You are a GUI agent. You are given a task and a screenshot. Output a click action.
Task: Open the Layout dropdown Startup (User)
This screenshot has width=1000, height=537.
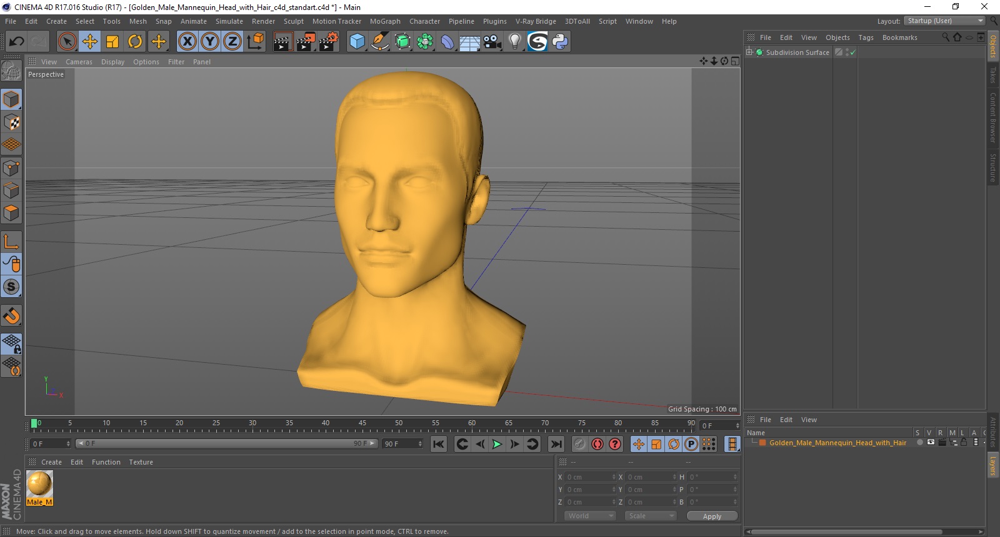pos(944,21)
